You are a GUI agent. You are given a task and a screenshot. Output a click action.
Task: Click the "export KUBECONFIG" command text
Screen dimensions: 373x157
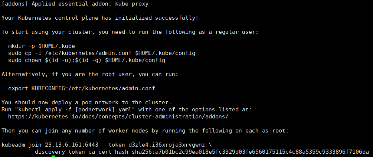coord(37,88)
